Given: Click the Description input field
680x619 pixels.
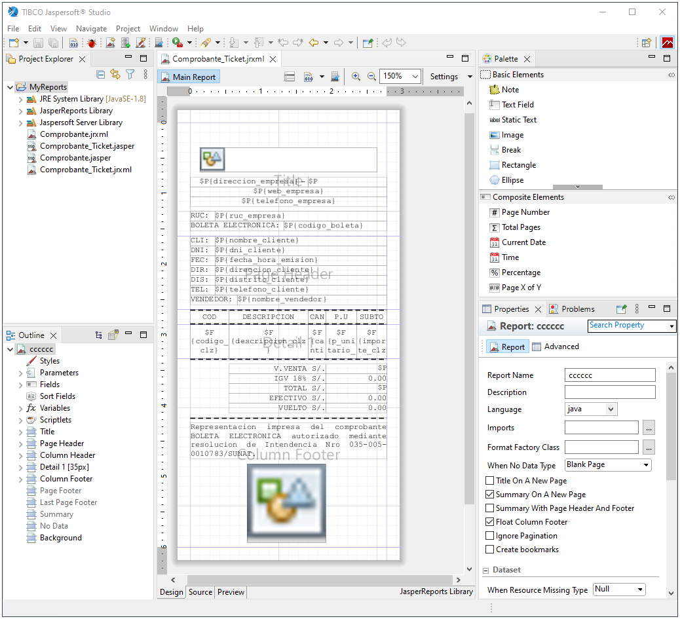Looking at the screenshot, I should click(x=610, y=392).
